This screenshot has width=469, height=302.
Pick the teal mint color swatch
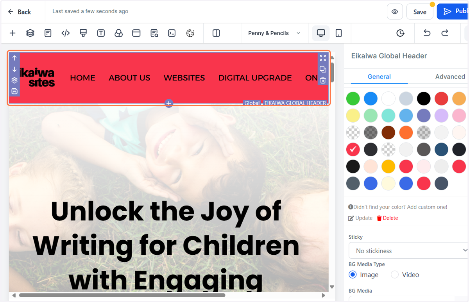click(388, 116)
